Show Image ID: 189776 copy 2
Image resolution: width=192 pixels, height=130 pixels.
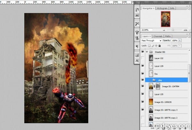coord(143,118)
